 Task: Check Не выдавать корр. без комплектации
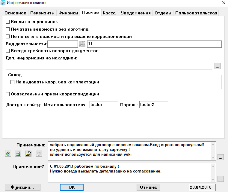point(12,82)
